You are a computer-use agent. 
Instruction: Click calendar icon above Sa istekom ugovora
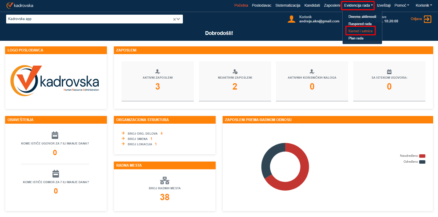(389, 71)
